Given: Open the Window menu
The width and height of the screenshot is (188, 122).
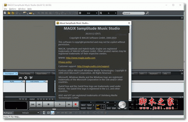Looking at the screenshot, I should click(x=22, y=9).
